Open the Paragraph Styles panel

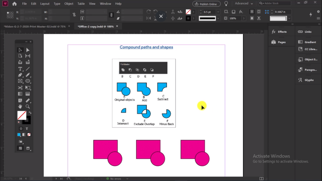click(308, 70)
